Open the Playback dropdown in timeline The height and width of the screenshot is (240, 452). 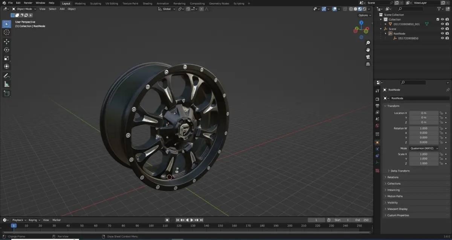coord(19,220)
